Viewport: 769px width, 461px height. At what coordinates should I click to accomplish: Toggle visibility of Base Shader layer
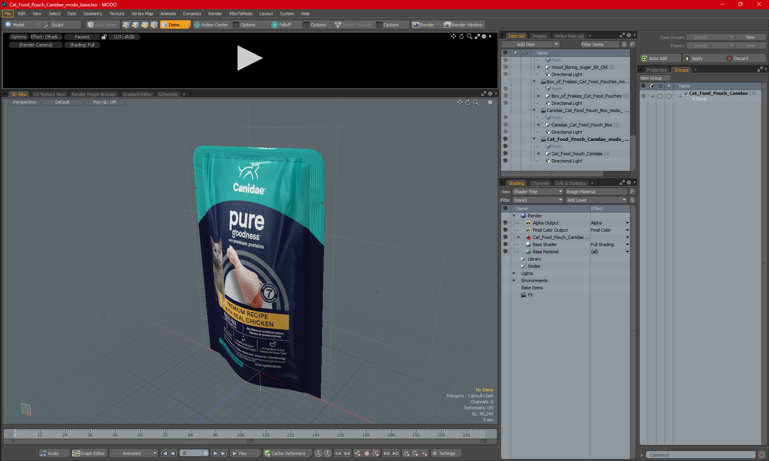505,245
